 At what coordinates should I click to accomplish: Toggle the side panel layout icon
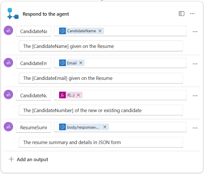[x=181, y=14]
